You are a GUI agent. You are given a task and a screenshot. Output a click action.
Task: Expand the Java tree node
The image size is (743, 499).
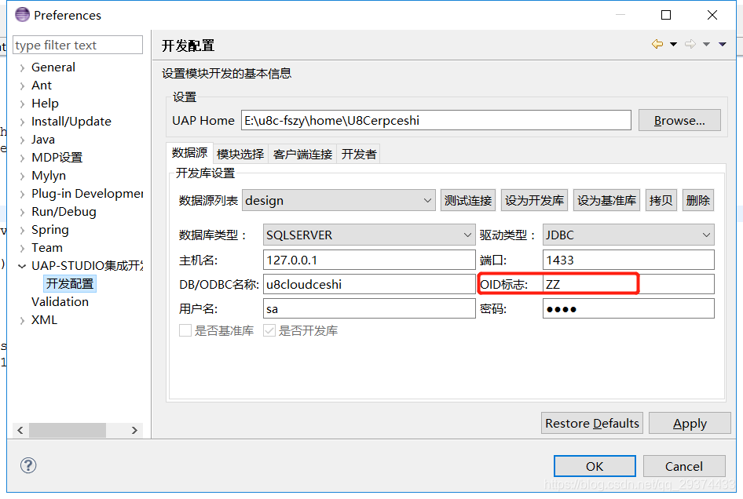[x=22, y=140]
